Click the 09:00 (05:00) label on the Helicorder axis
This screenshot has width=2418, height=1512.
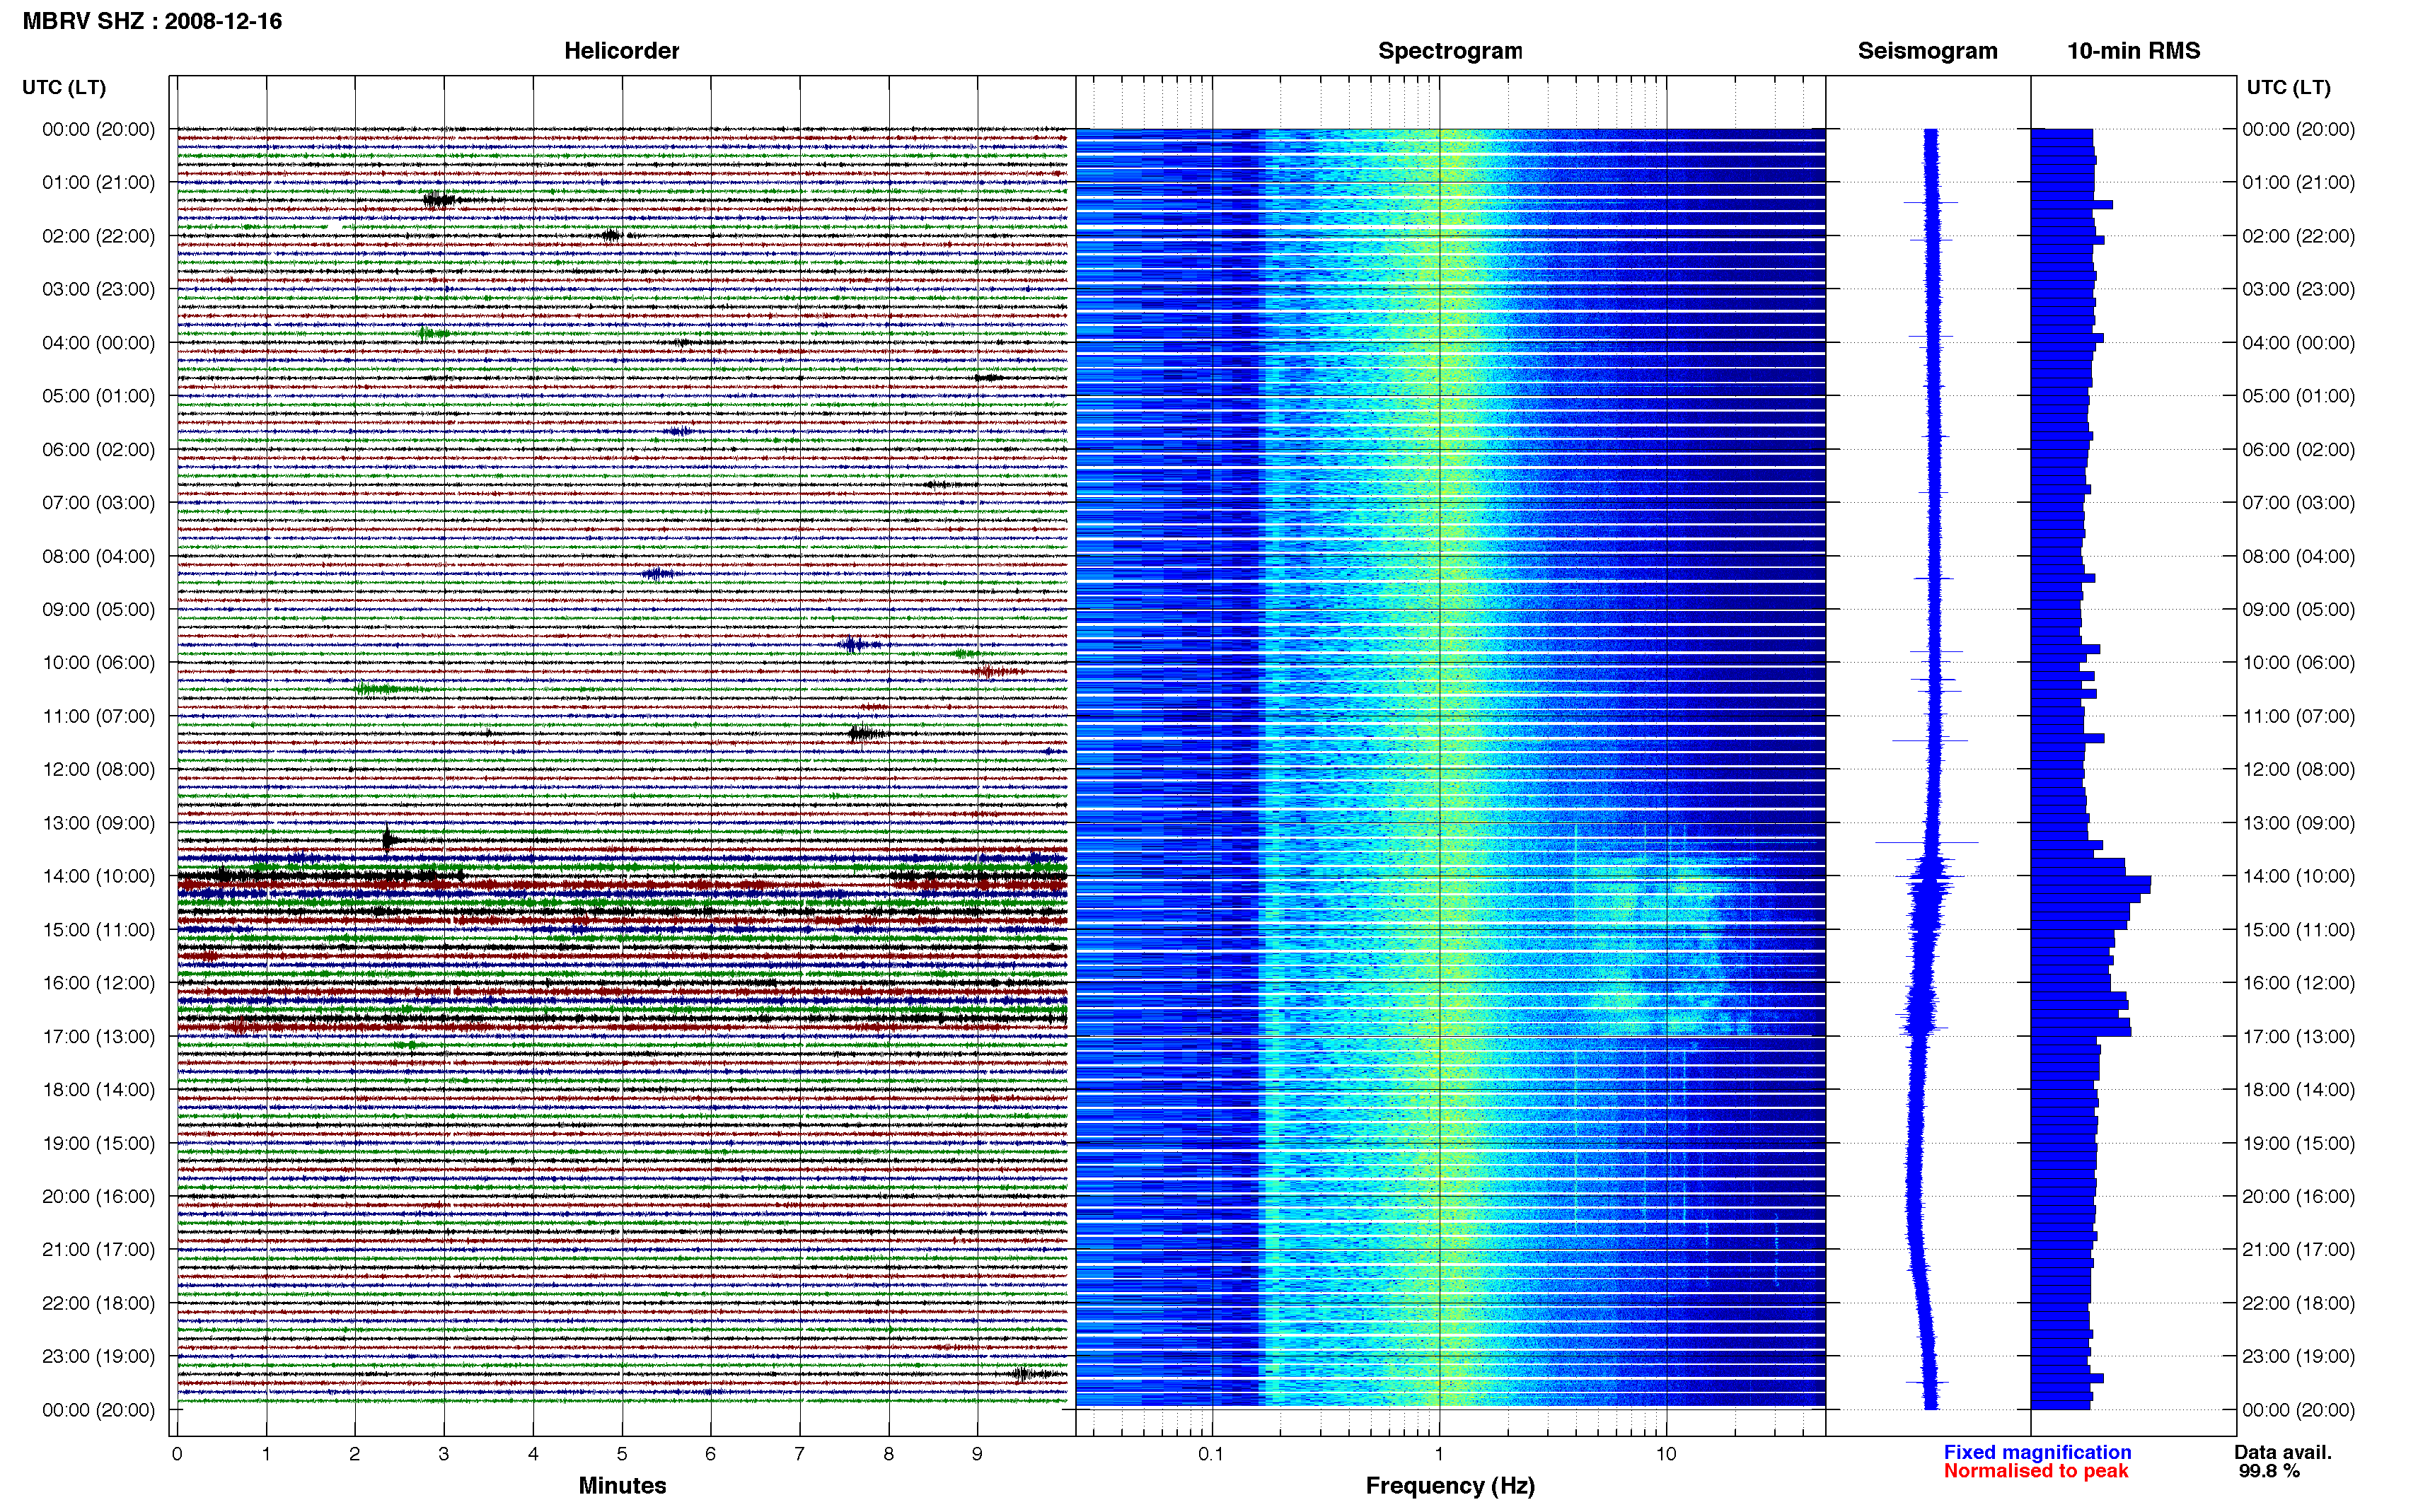coord(99,609)
